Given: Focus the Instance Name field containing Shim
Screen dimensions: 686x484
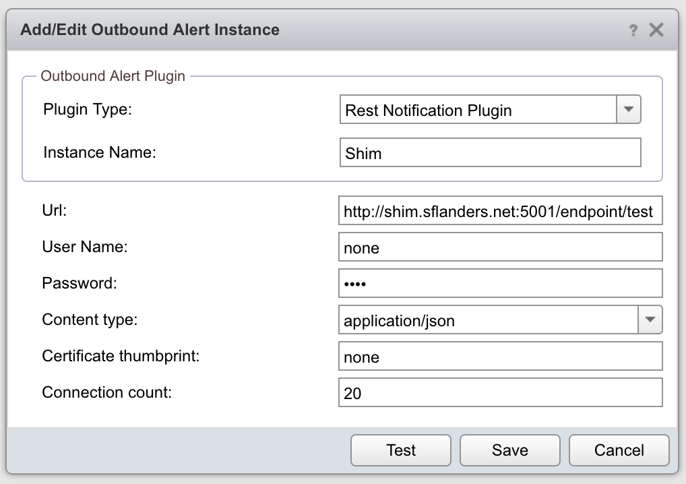Looking at the screenshot, I should coord(490,153).
